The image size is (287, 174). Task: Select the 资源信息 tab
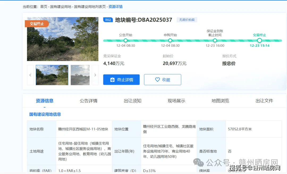[45, 101]
